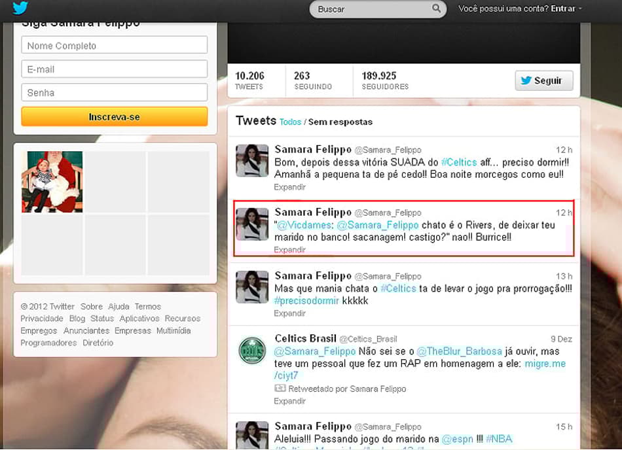Open the Multimídia footer link
Viewport: 622px width, 450px height.
click(174, 330)
